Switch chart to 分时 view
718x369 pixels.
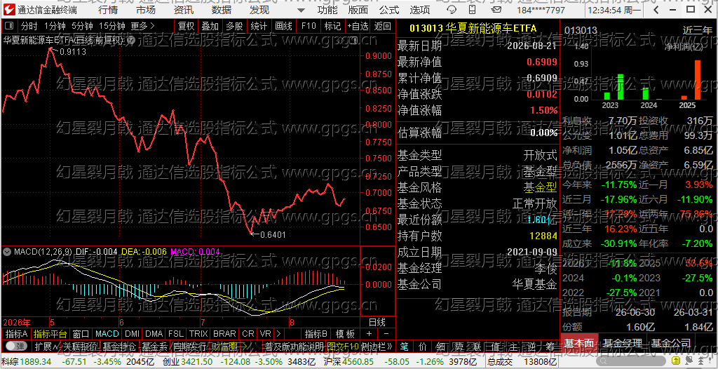point(29,26)
